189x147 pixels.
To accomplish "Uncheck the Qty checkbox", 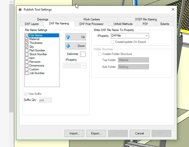I will point(27,47).
